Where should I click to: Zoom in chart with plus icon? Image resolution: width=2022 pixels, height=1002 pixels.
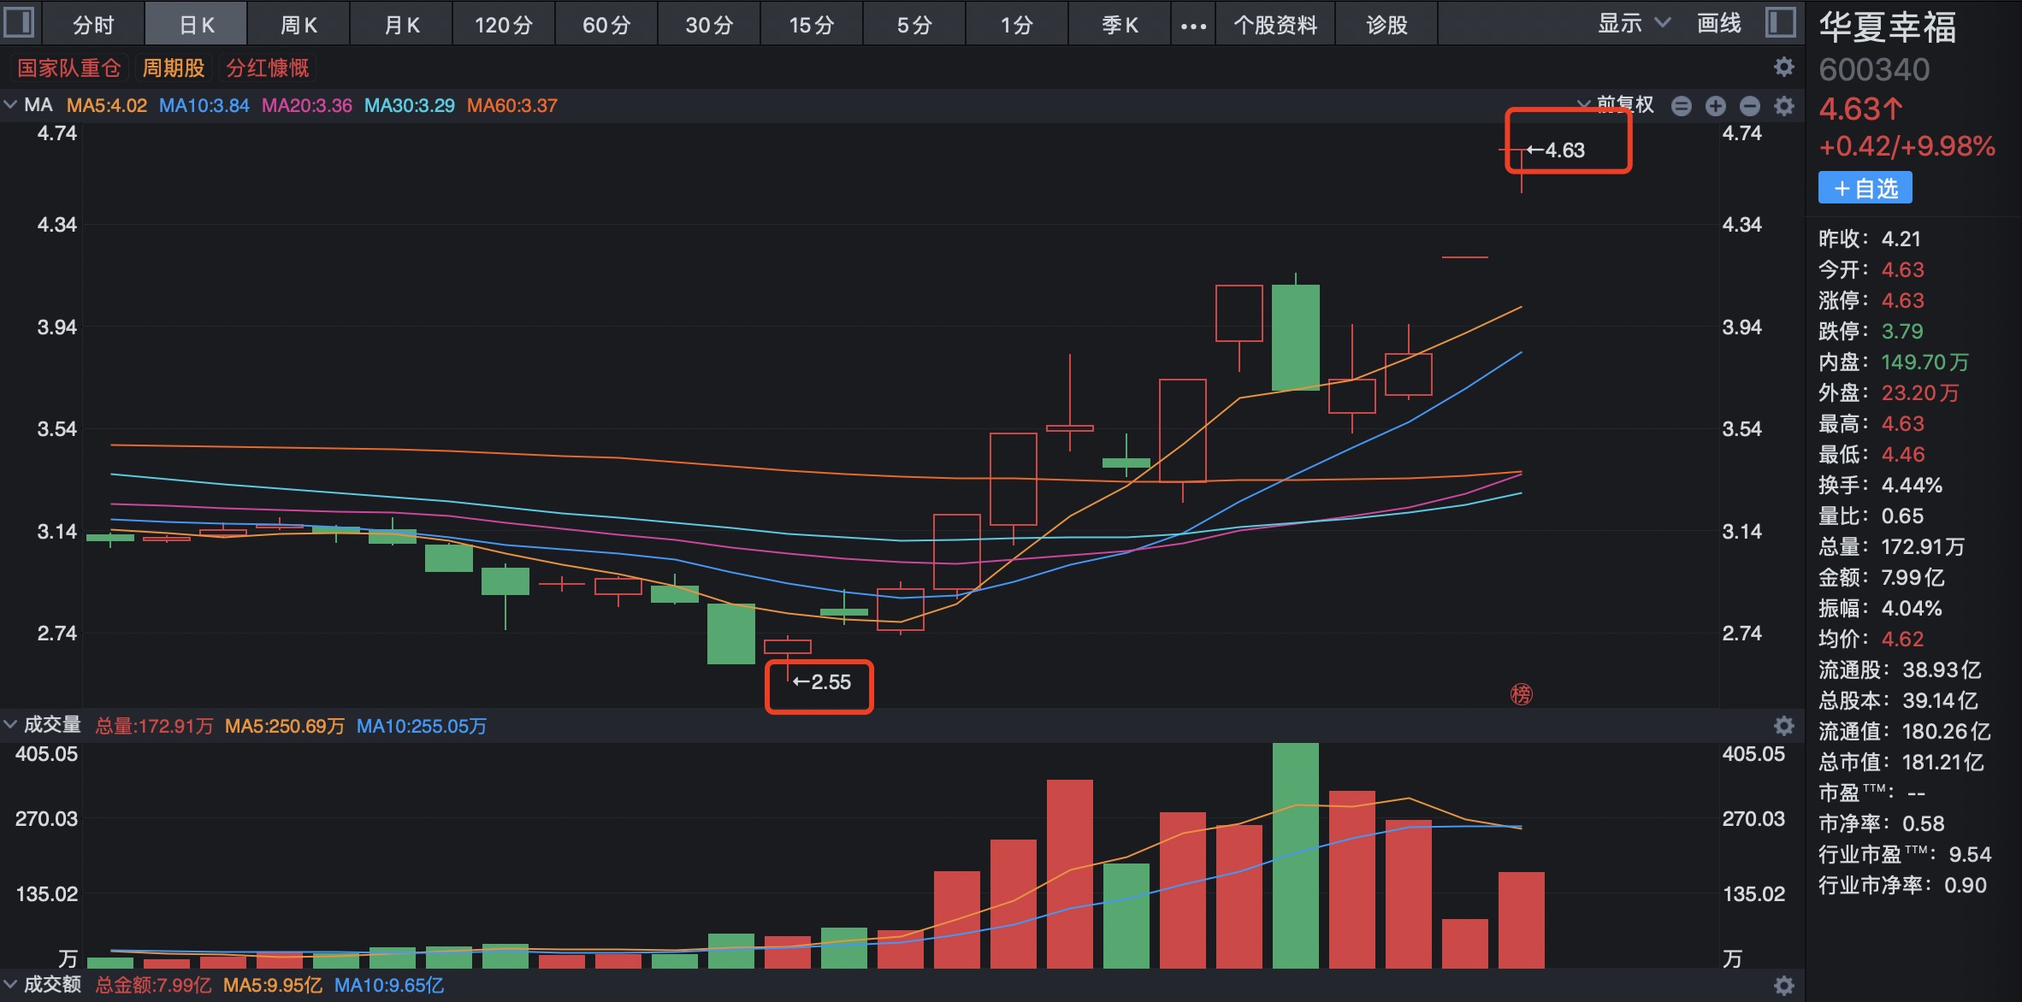[1715, 106]
